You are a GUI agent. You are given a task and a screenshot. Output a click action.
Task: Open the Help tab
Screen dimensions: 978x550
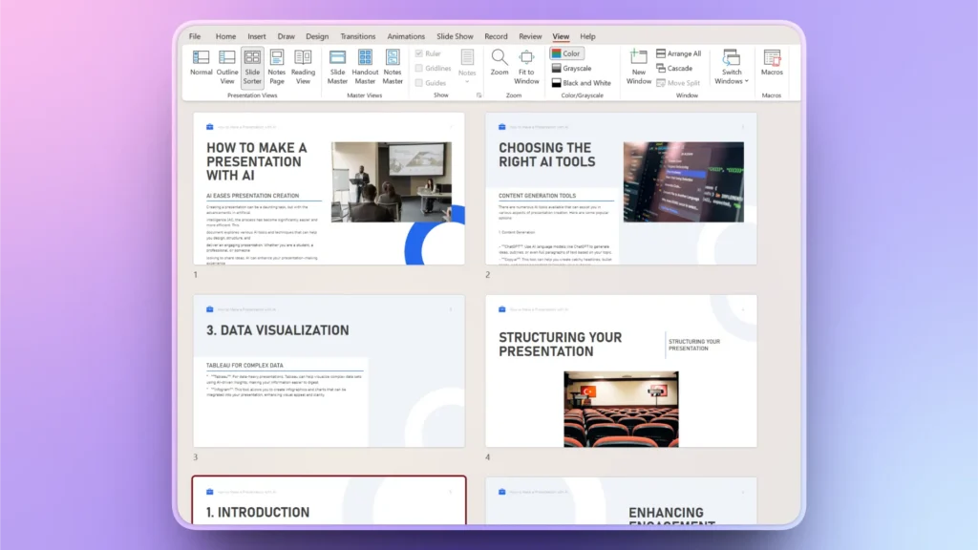pos(587,36)
